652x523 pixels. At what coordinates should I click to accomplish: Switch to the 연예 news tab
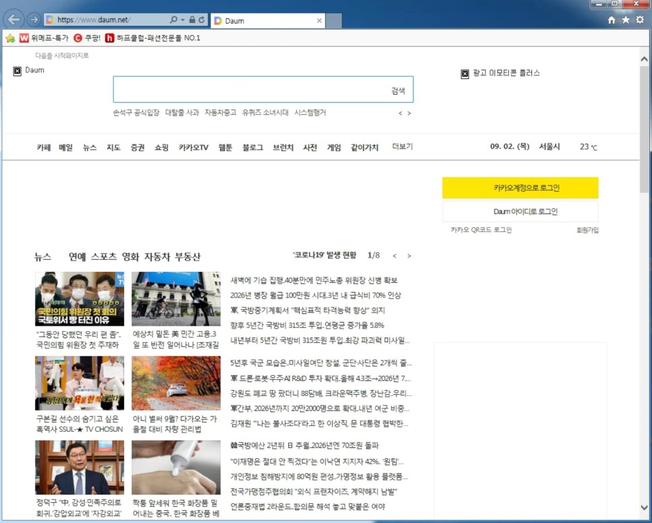pyautogui.click(x=79, y=256)
